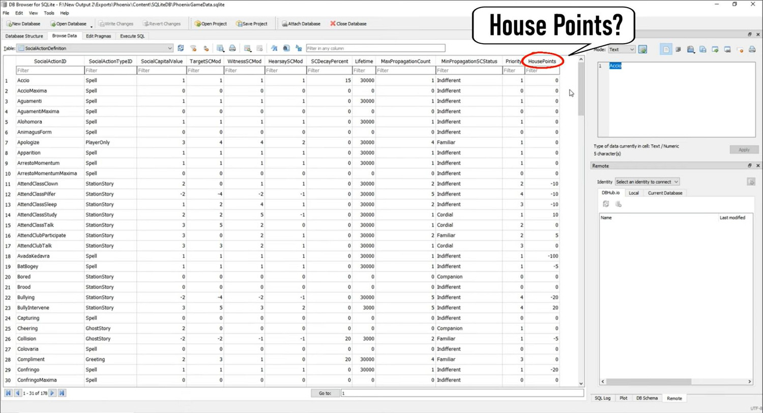The image size is (763, 413).
Task: Click the Filter in any column field
Action: pyautogui.click(x=375, y=48)
